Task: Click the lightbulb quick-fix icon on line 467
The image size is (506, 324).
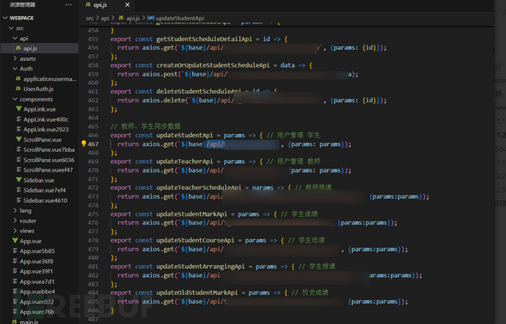Action: pyautogui.click(x=85, y=144)
